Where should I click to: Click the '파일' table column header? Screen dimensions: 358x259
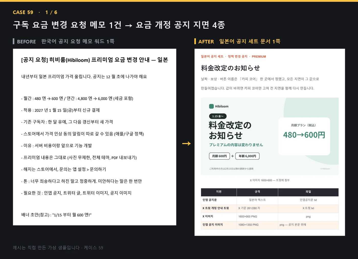pos(308,192)
